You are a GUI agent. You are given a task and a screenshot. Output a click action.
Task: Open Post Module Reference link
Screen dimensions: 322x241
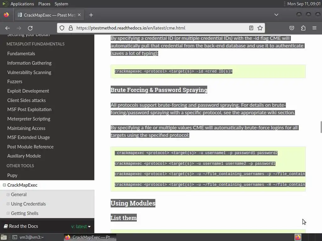click(x=31, y=147)
